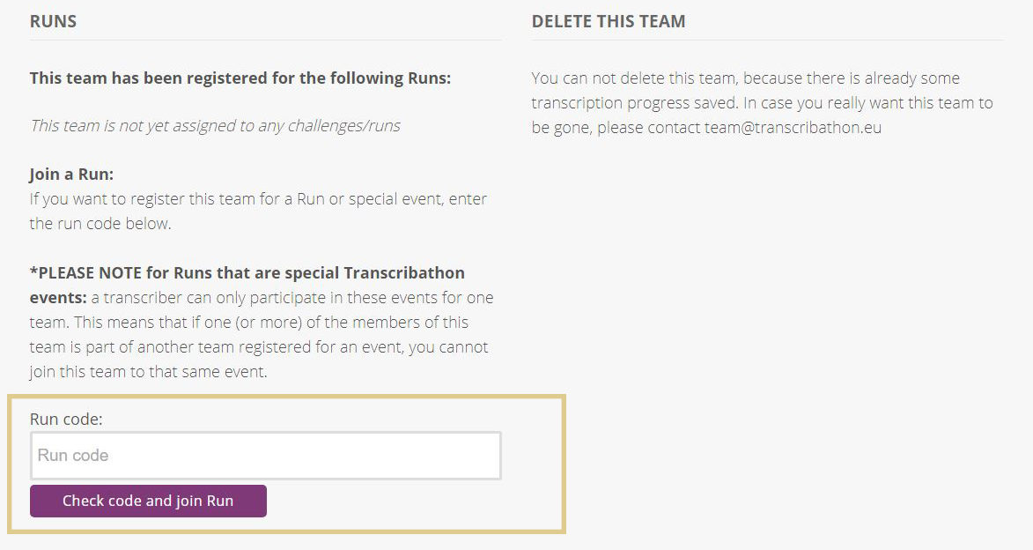Click the Run code input field
1033x550 pixels.
click(265, 456)
